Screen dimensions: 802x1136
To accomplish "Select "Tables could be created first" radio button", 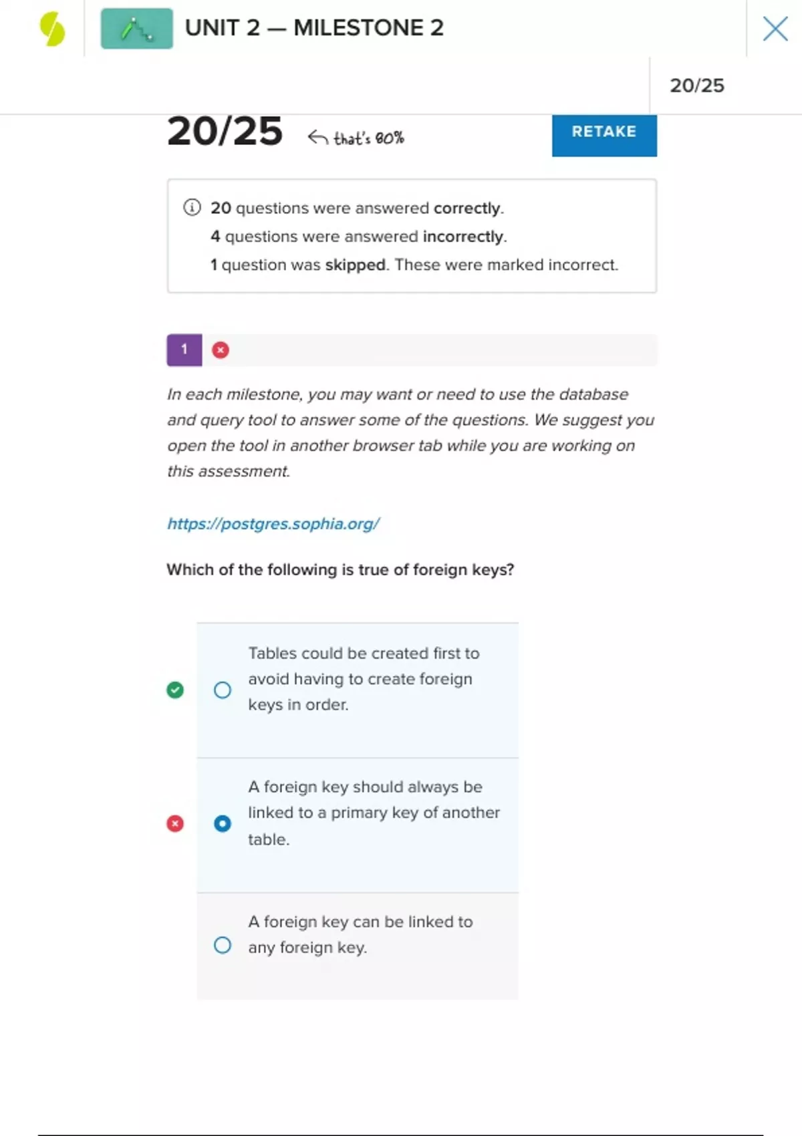I will (223, 690).
